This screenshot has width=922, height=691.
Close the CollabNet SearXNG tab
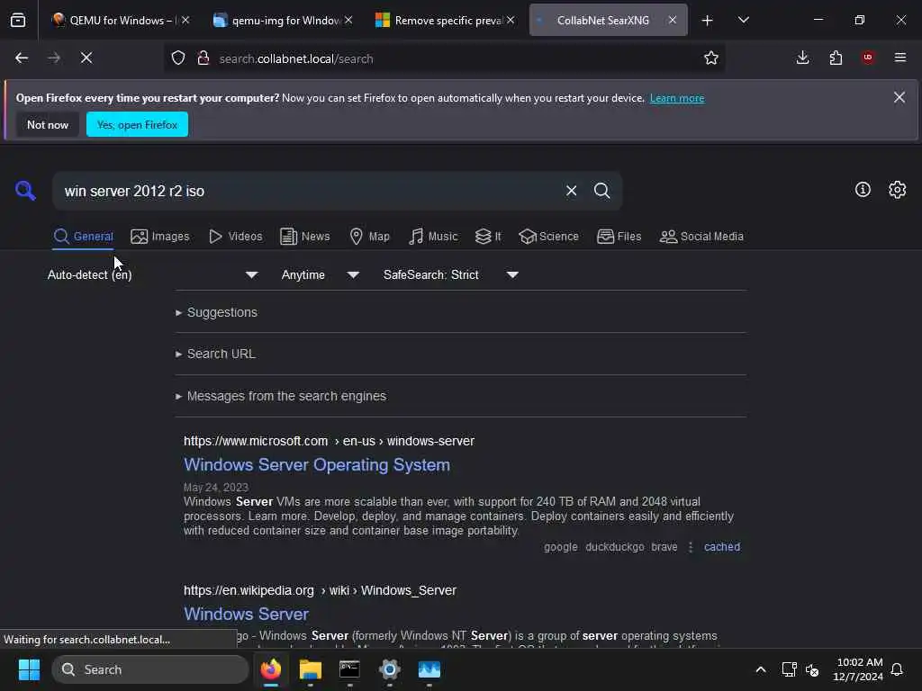pos(672,21)
